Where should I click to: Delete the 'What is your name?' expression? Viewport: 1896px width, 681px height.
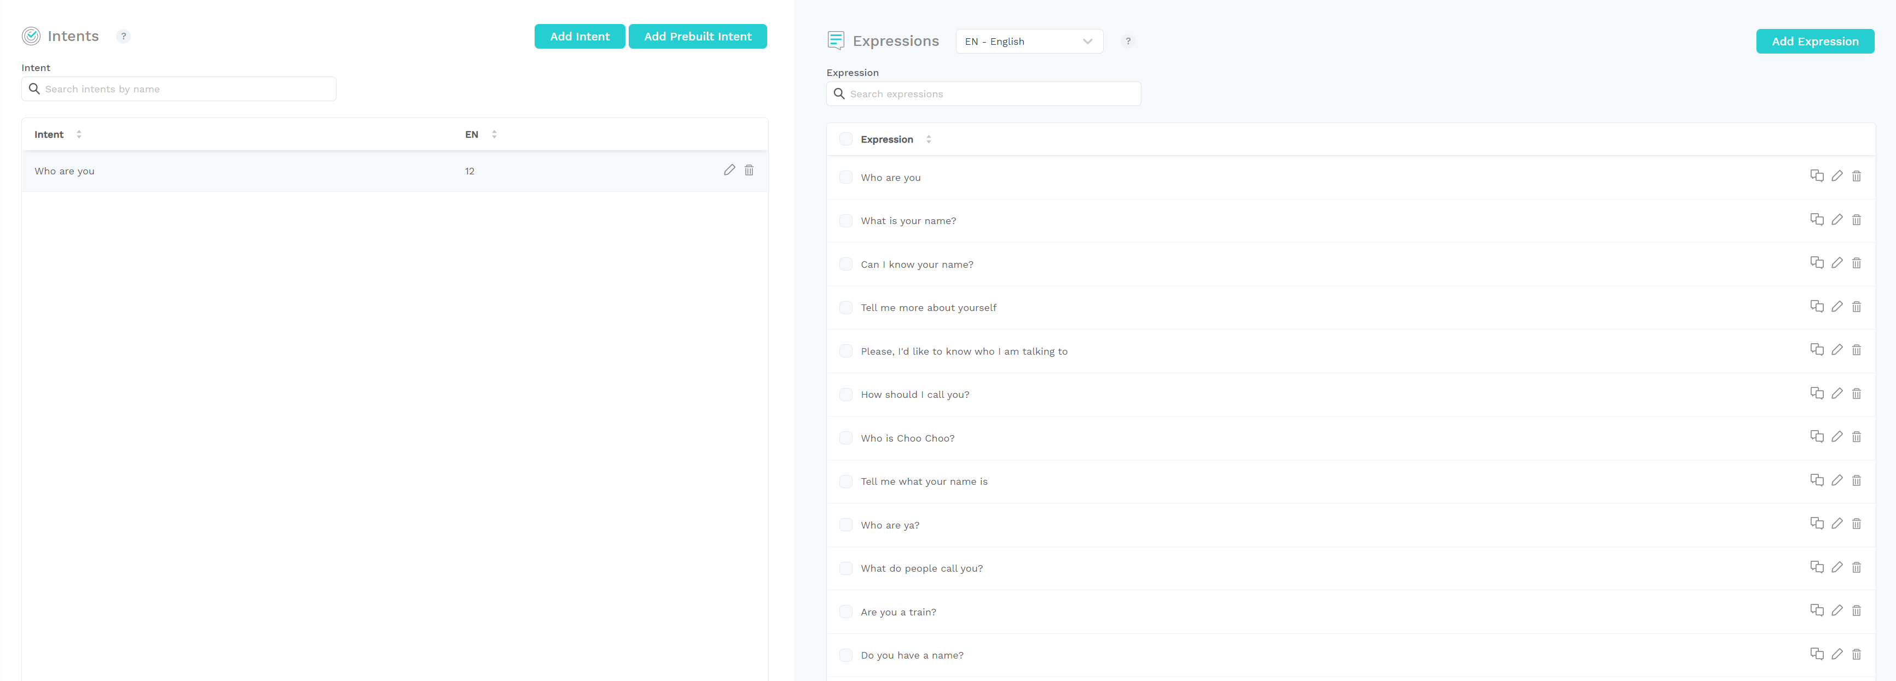[1856, 219]
